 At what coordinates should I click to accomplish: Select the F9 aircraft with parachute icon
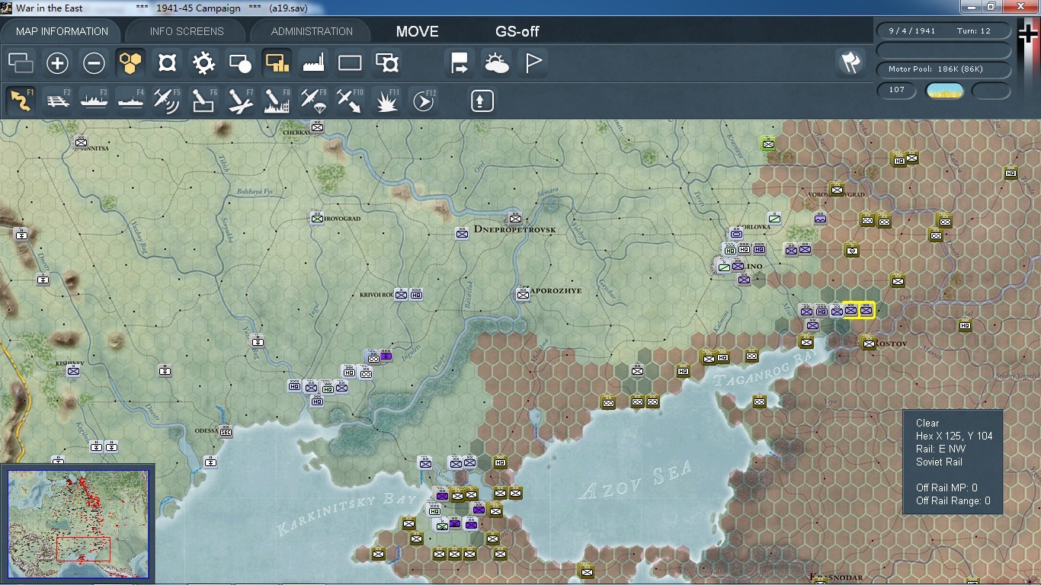coord(313,101)
